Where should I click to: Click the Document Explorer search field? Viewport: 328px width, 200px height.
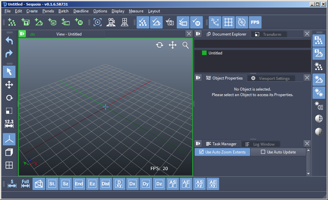(x=253, y=44)
